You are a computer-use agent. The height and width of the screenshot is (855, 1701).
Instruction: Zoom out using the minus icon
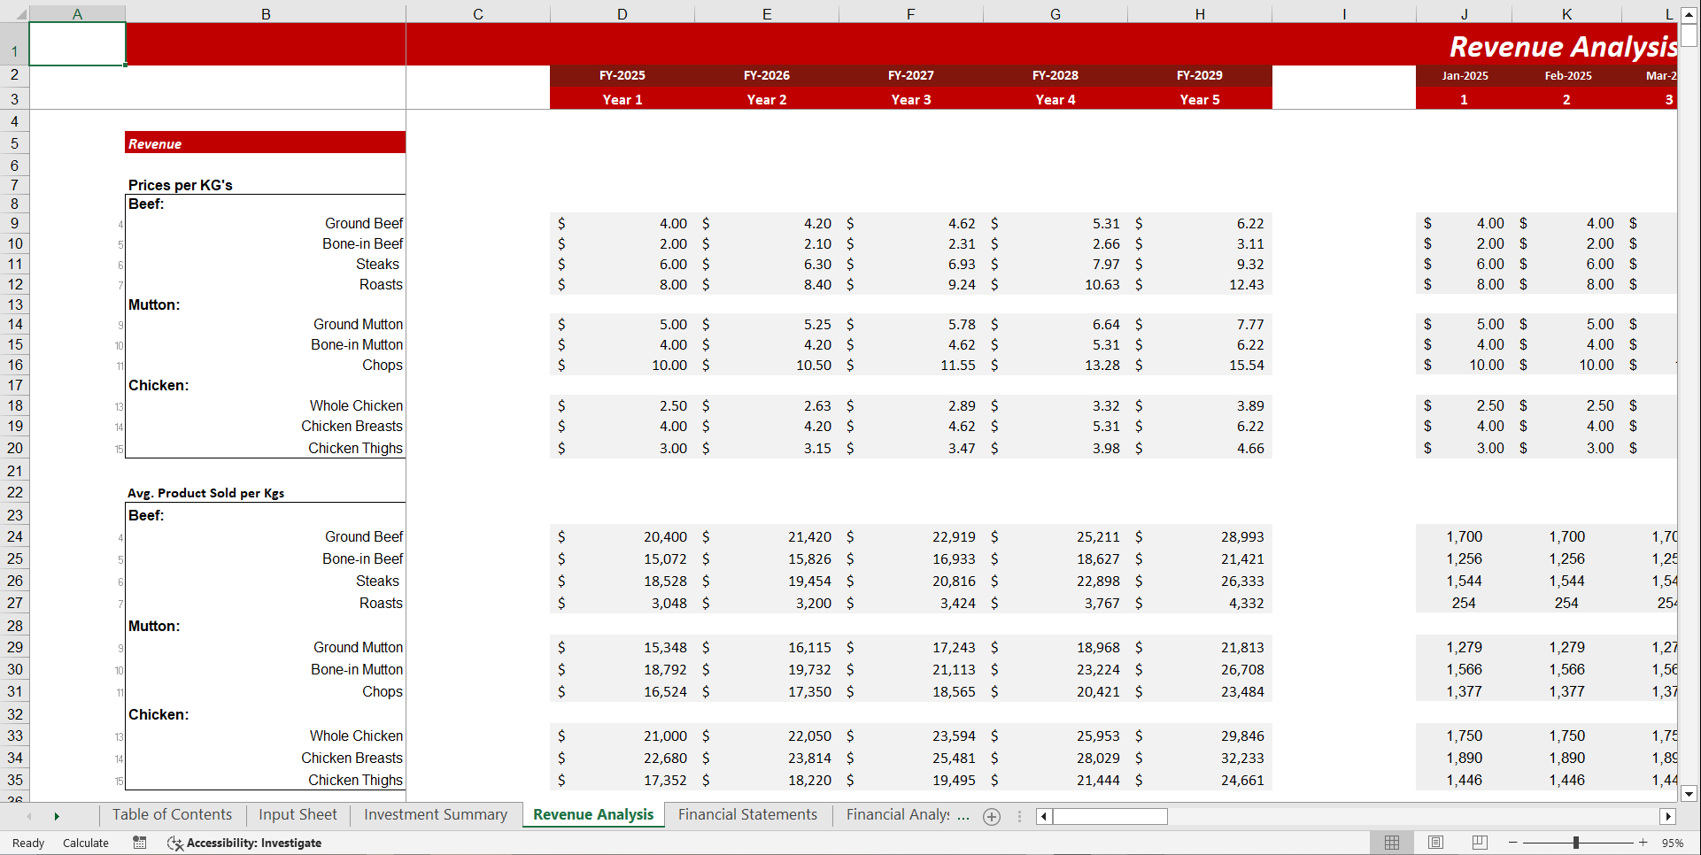[1512, 843]
